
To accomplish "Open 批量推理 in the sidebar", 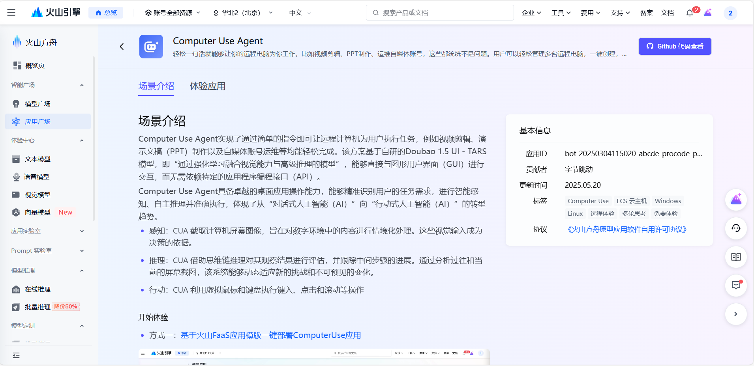I will coord(48,307).
